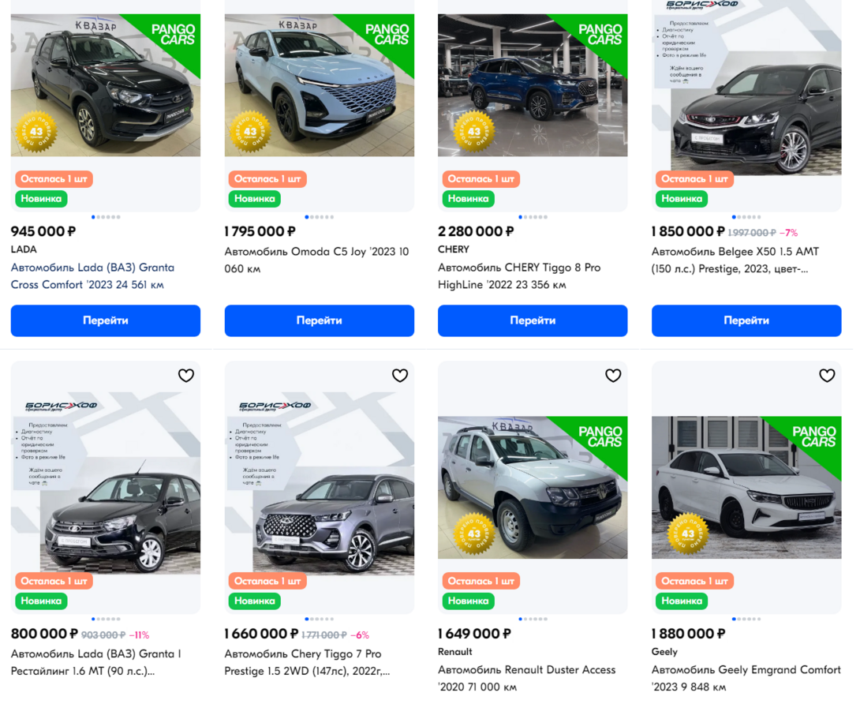Click heart icon on Chery Tiggo 7 Pro card
The image size is (860, 704).
pos(400,376)
